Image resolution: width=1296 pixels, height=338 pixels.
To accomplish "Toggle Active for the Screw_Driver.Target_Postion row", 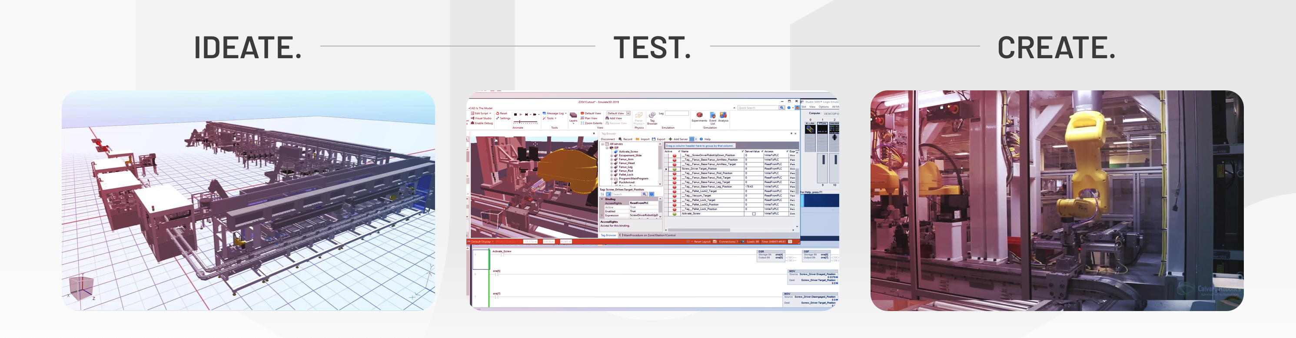I will click(x=675, y=169).
